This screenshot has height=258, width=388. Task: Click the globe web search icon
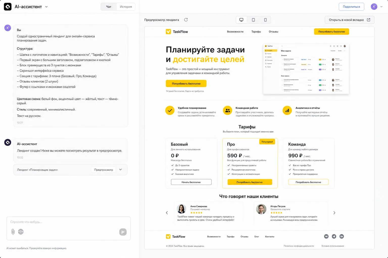pyautogui.click(x=21, y=232)
